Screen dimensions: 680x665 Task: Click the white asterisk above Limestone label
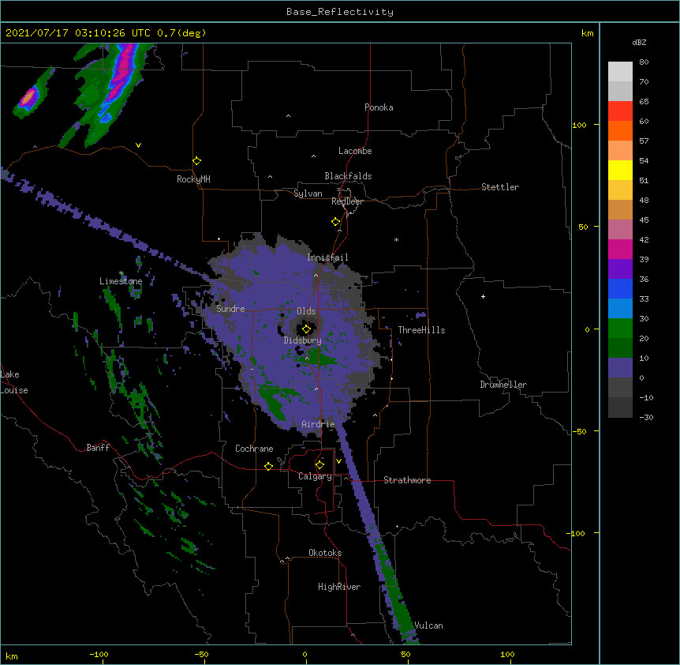(x=121, y=273)
